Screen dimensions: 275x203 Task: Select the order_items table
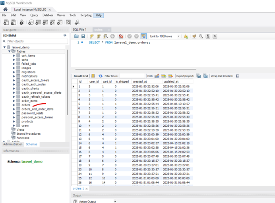(29, 101)
